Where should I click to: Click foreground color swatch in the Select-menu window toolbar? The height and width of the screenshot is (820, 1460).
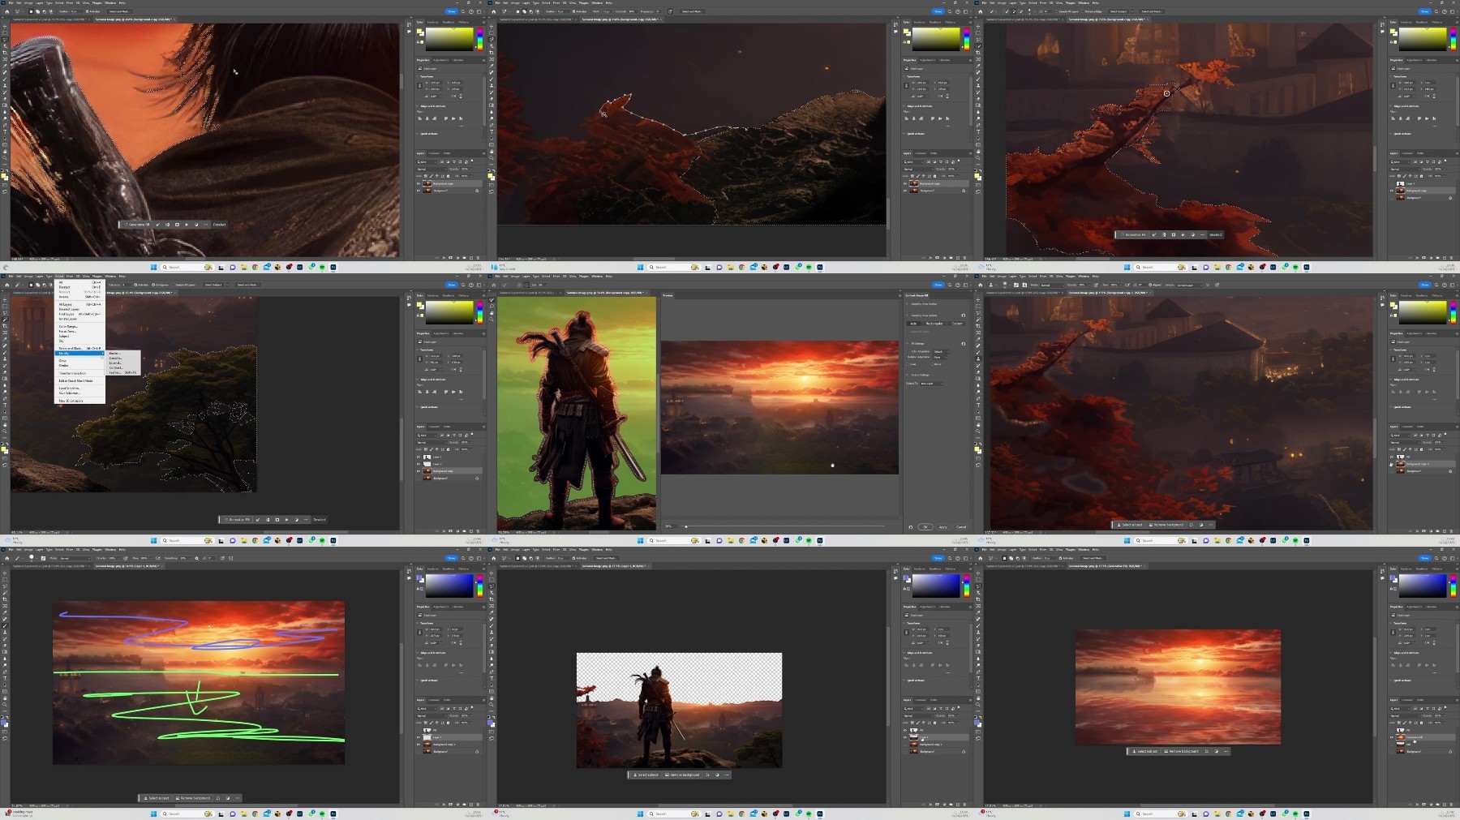click(x=3, y=449)
